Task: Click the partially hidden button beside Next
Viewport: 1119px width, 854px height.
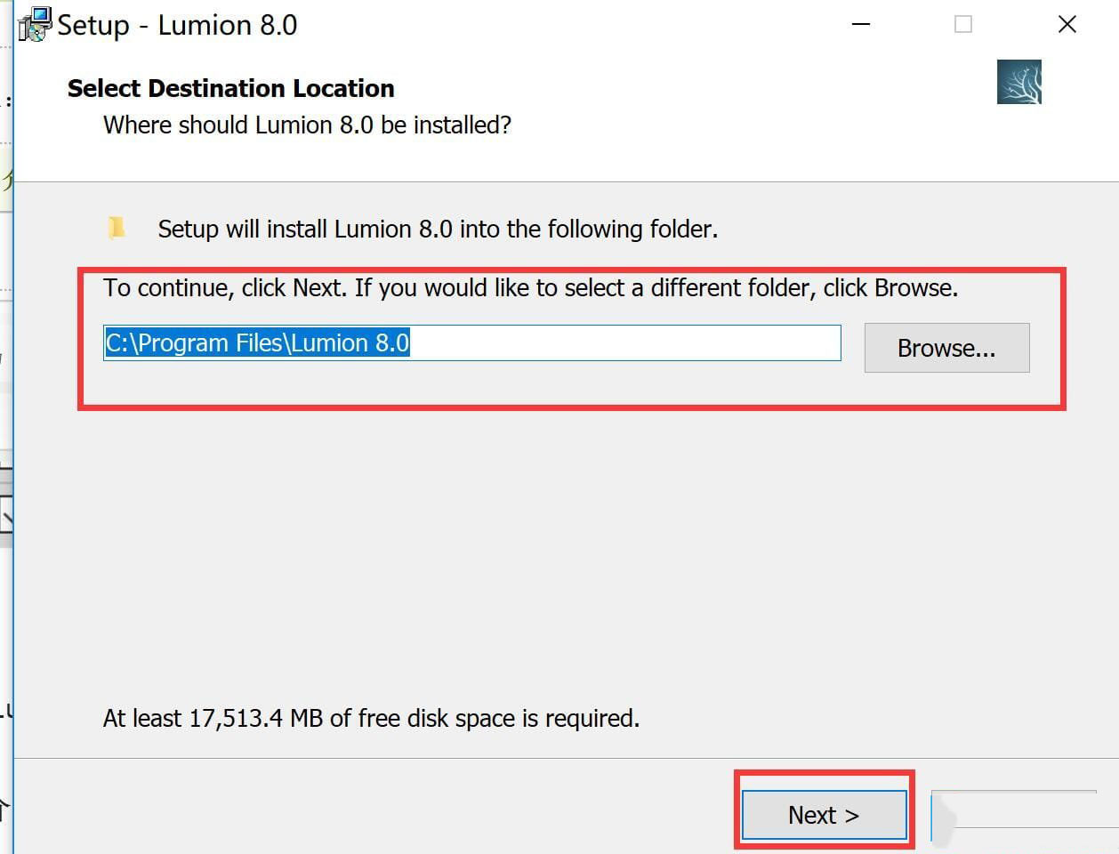Action: coord(1012,814)
